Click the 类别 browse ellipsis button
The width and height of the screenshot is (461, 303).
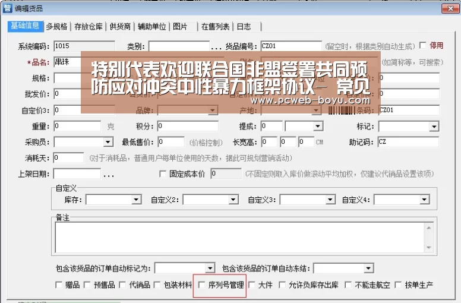216,48
